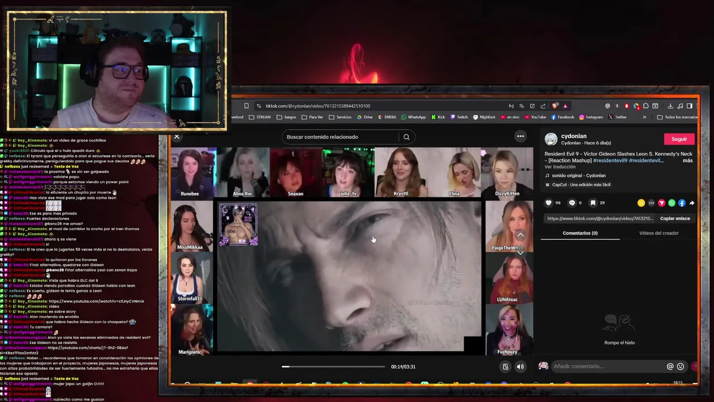Open Drive bookmark

(x=364, y=117)
